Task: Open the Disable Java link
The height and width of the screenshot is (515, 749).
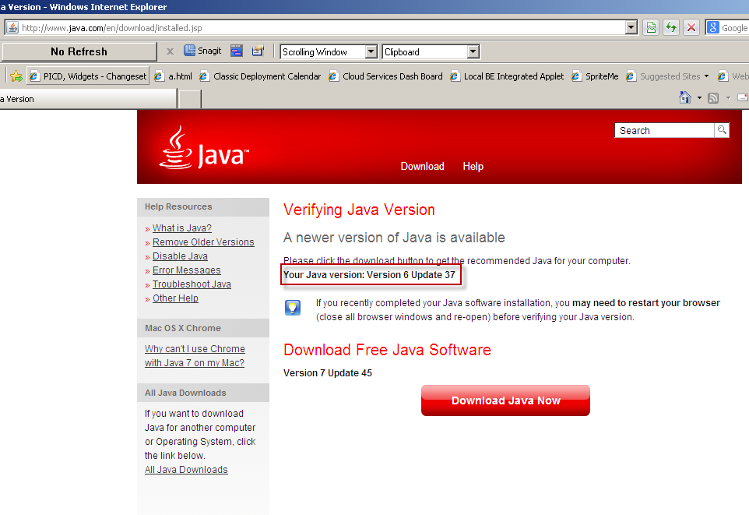Action: [x=180, y=256]
